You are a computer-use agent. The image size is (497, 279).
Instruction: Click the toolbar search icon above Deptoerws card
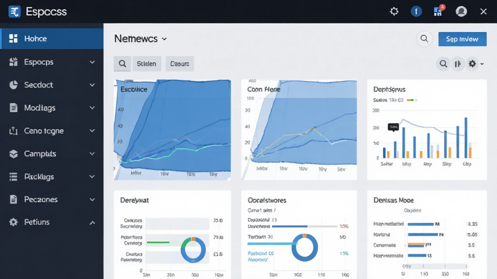click(443, 64)
